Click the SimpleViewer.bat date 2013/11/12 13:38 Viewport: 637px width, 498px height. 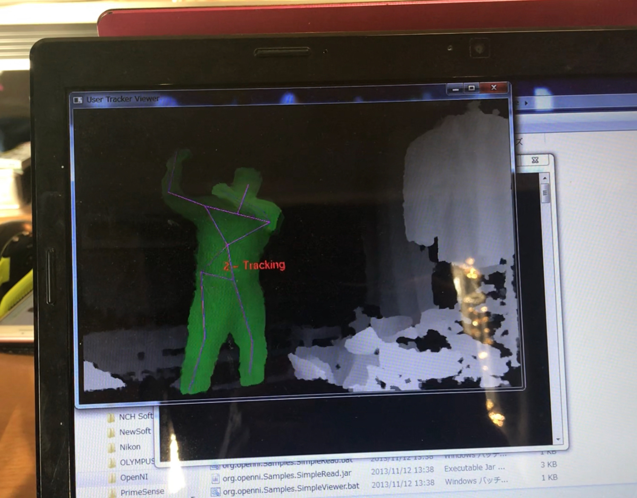pyautogui.click(x=403, y=484)
